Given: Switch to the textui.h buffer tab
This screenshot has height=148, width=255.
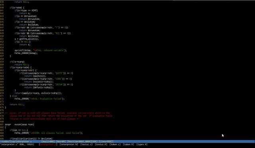Looking at the screenshot, I should pos(101,144).
